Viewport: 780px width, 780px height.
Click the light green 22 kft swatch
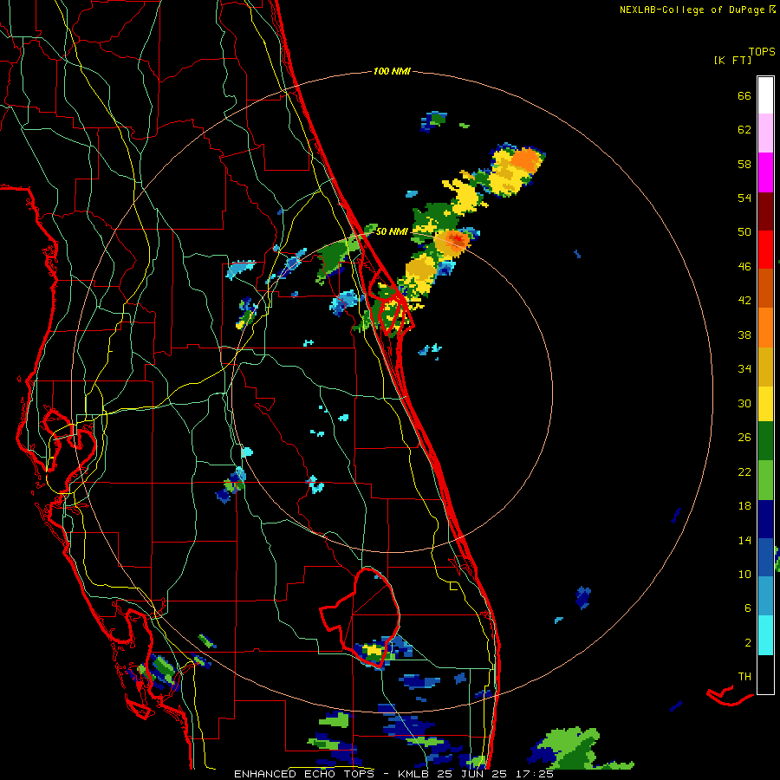765,480
